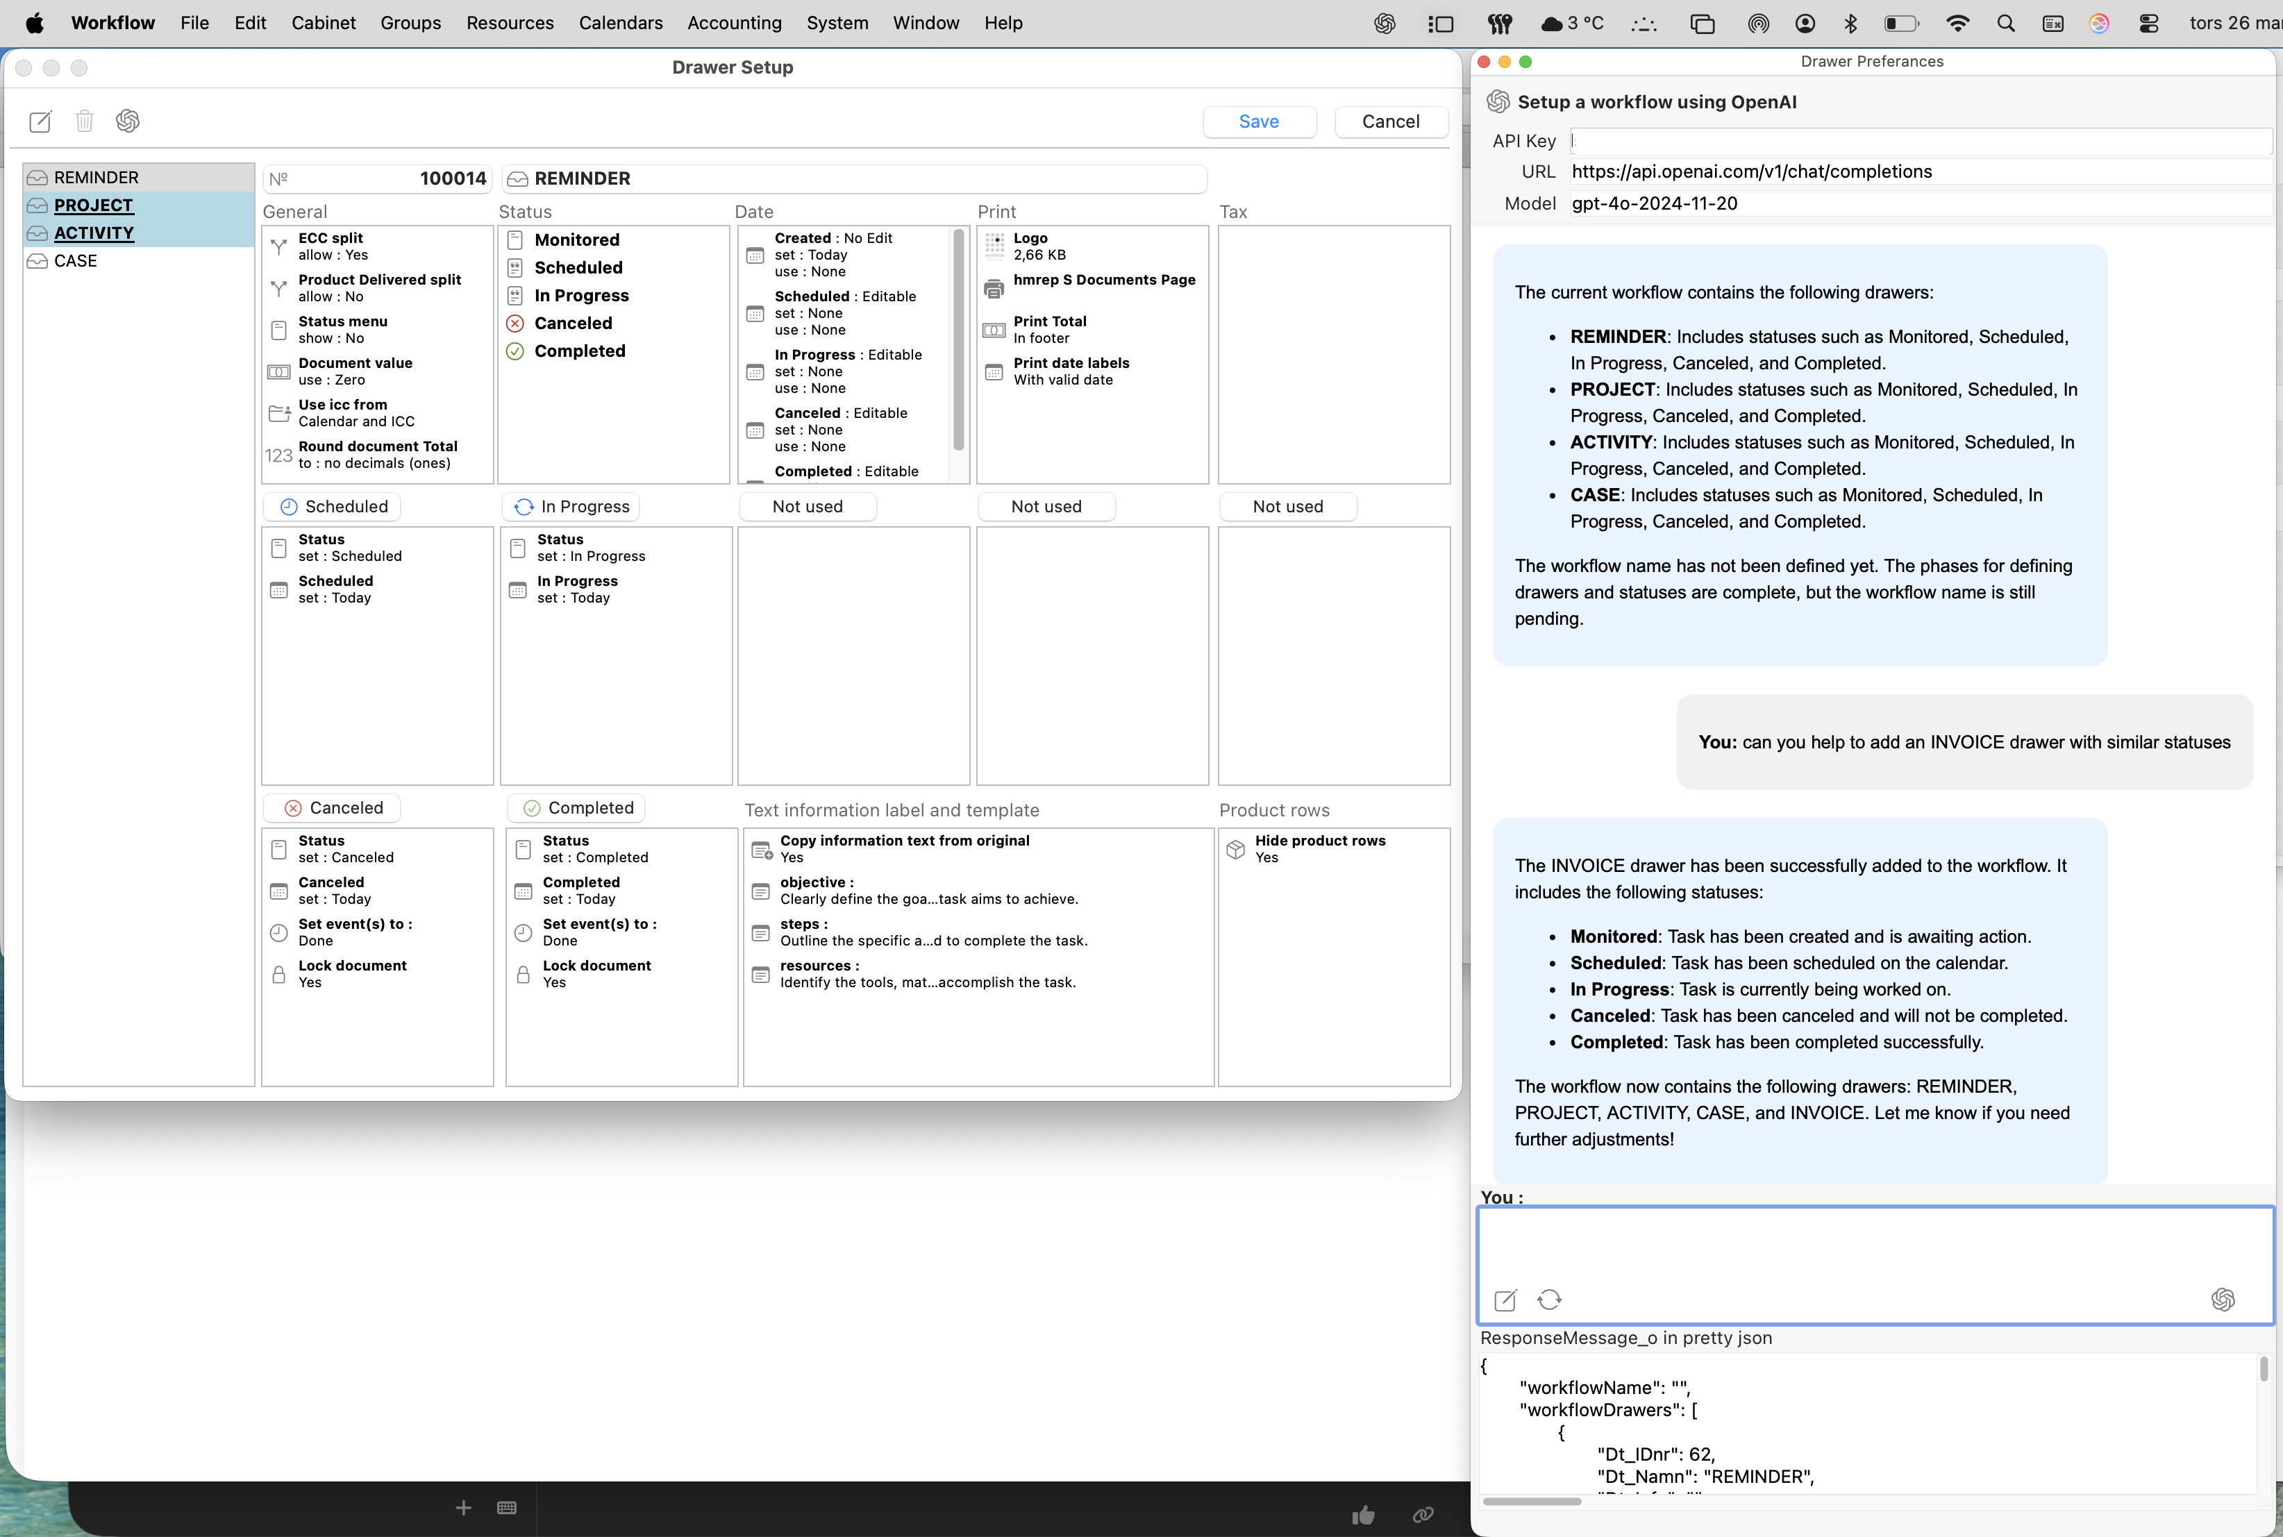Click the trash delete icon

(x=84, y=121)
